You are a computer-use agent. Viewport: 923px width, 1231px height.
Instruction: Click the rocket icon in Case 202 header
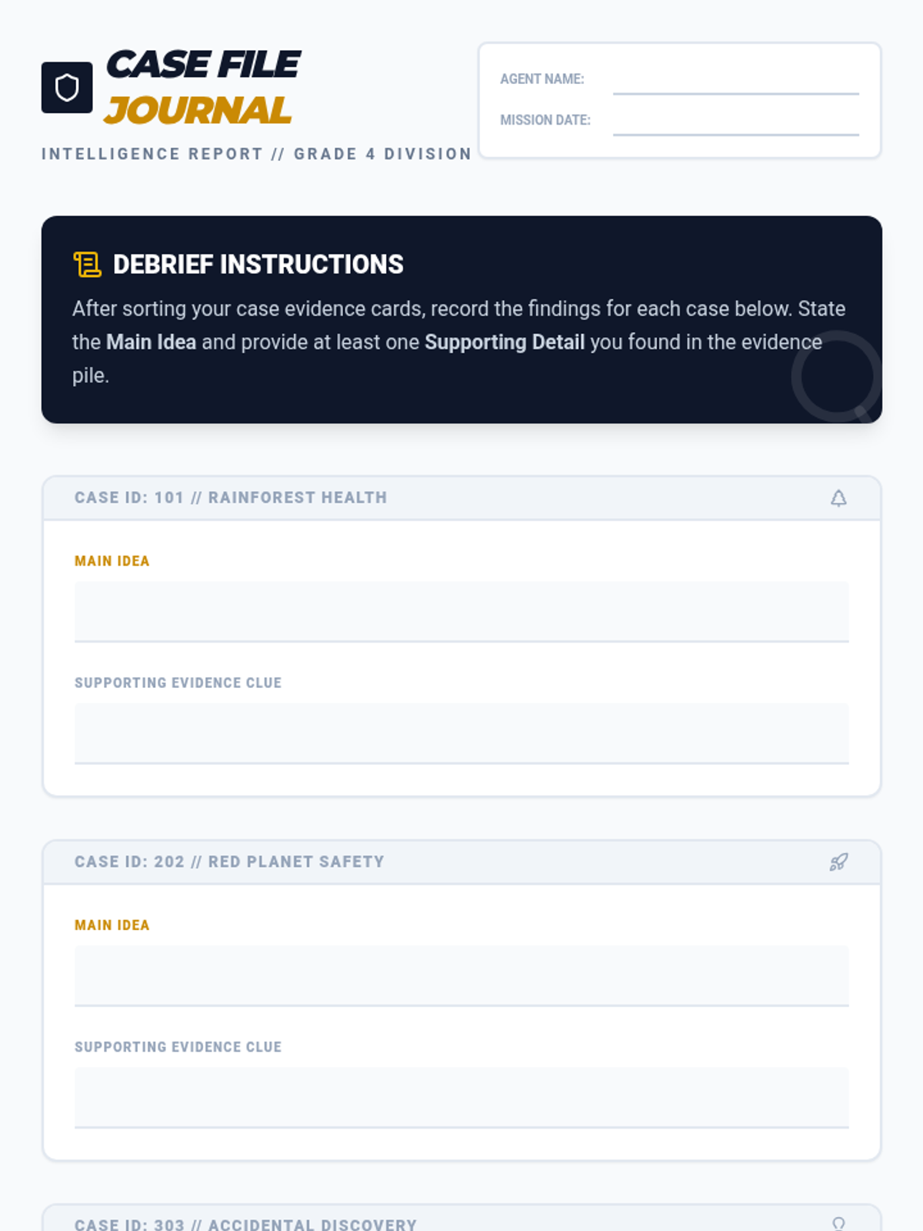(838, 862)
